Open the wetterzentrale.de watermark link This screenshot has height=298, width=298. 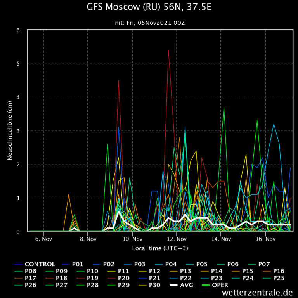click(257, 292)
